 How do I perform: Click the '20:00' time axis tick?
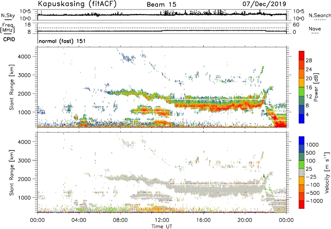click(x=245, y=220)
